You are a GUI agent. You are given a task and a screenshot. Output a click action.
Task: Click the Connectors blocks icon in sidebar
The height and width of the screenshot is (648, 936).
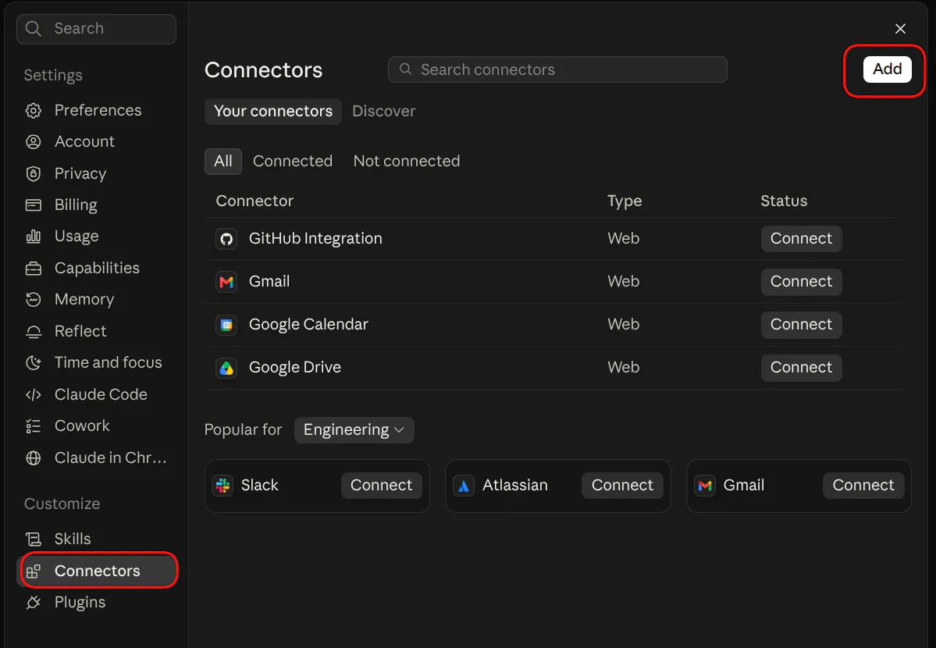tap(34, 571)
